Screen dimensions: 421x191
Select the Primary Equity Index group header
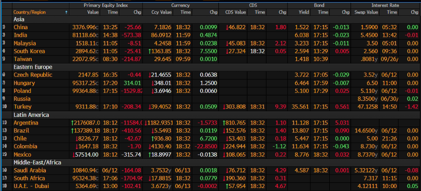click(106, 6)
